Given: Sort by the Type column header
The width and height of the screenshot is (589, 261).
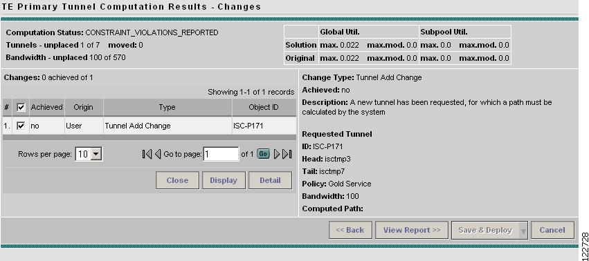Looking at the screenshot, I should [x=167, y=107].
